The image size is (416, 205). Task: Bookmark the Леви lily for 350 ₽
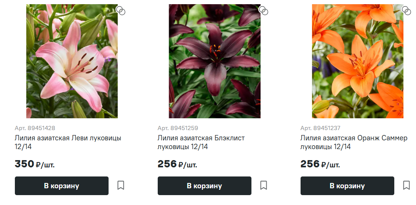121,185
